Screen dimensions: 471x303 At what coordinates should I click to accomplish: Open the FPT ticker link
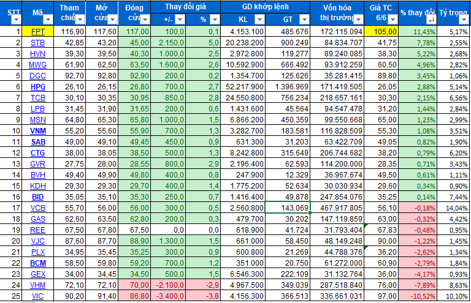click(x=38, y=31)
